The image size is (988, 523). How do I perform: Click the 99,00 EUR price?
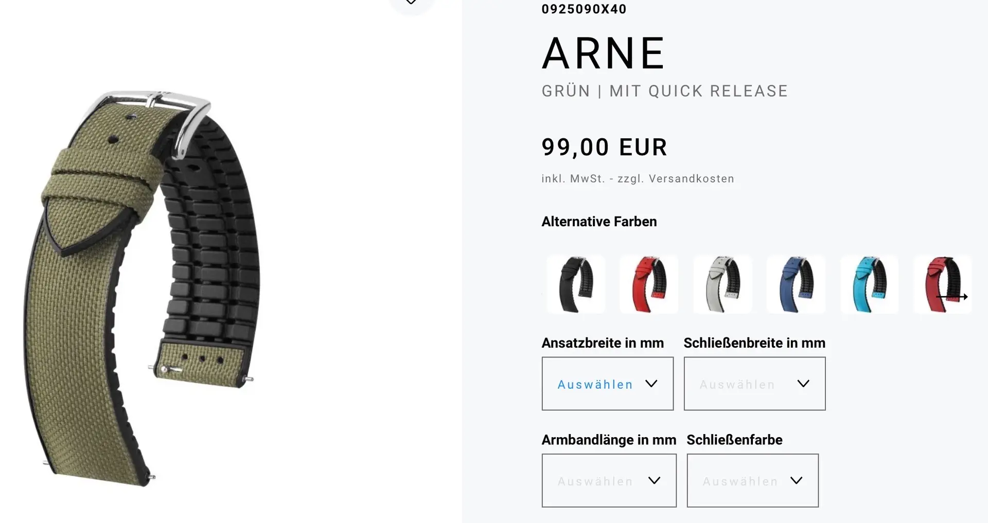tap(604, 148)
